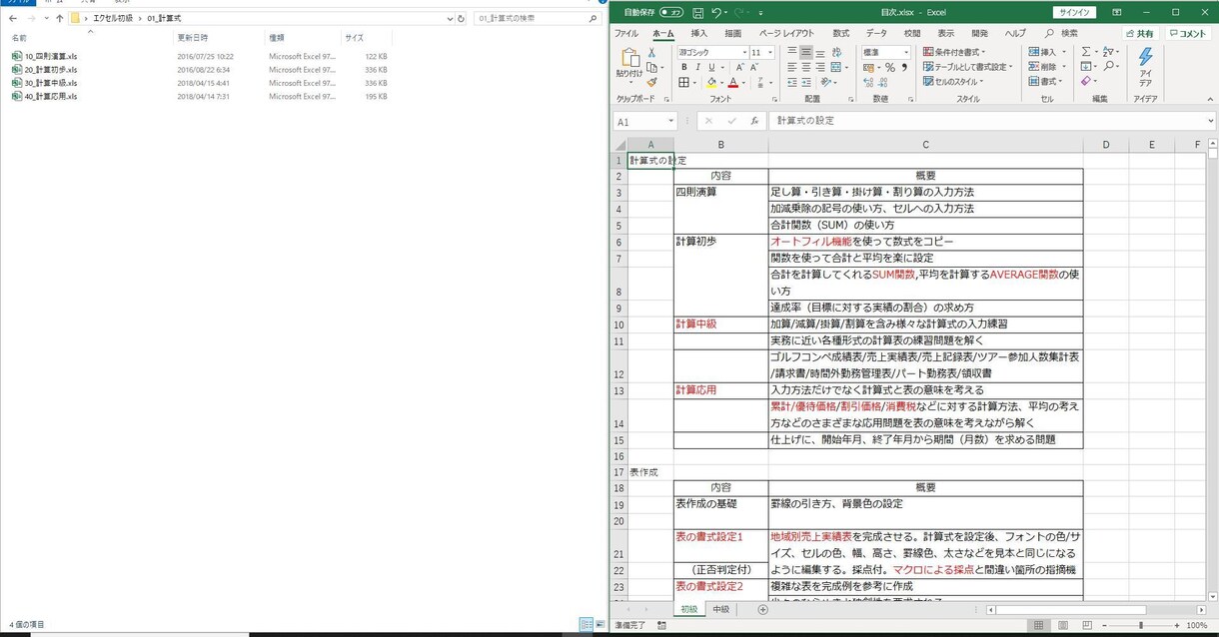Apply Underline formatting

point(711,67)
